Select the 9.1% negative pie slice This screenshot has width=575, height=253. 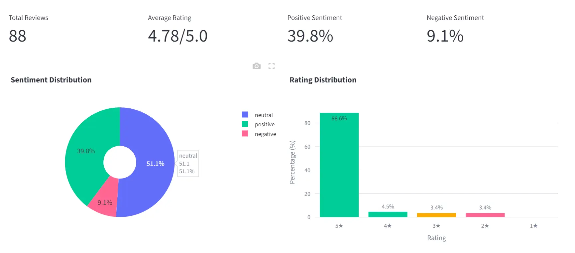(105, 202)
